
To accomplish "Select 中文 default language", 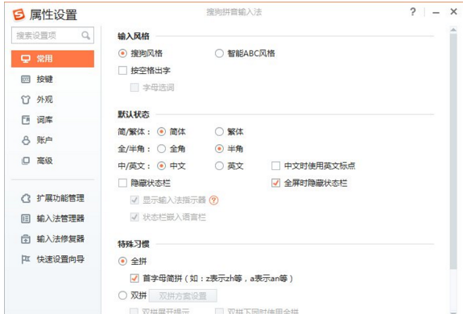I will (x=161, y=166).
